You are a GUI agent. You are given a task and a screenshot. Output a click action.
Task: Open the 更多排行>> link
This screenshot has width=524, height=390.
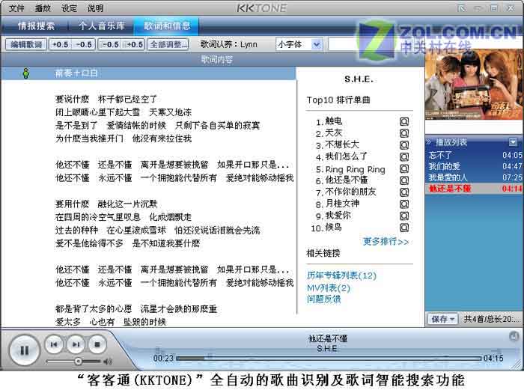[x=386, y=241]
